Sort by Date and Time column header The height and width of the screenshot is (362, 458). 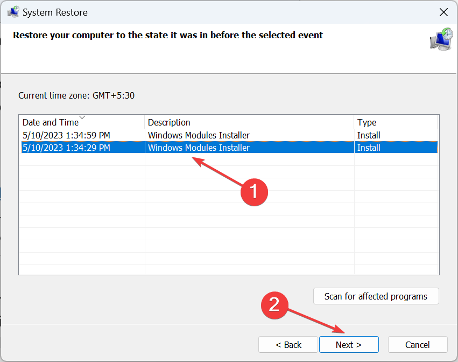pos(82,122)
